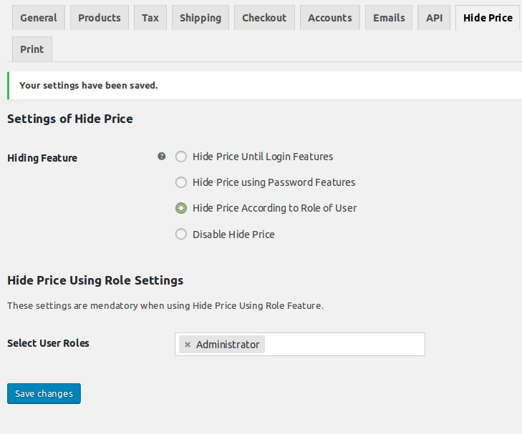Screen dimensions: 522x434
Task: Switch to the General tab
Action: pos(39,18)
